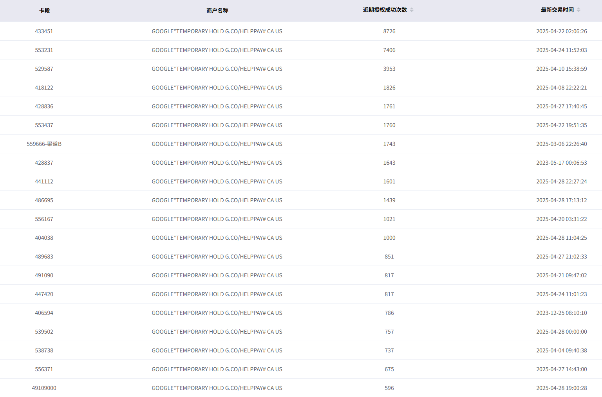Screen dimensions: 602x397
Task: Click the success count 1761
Action: (389, 106)
